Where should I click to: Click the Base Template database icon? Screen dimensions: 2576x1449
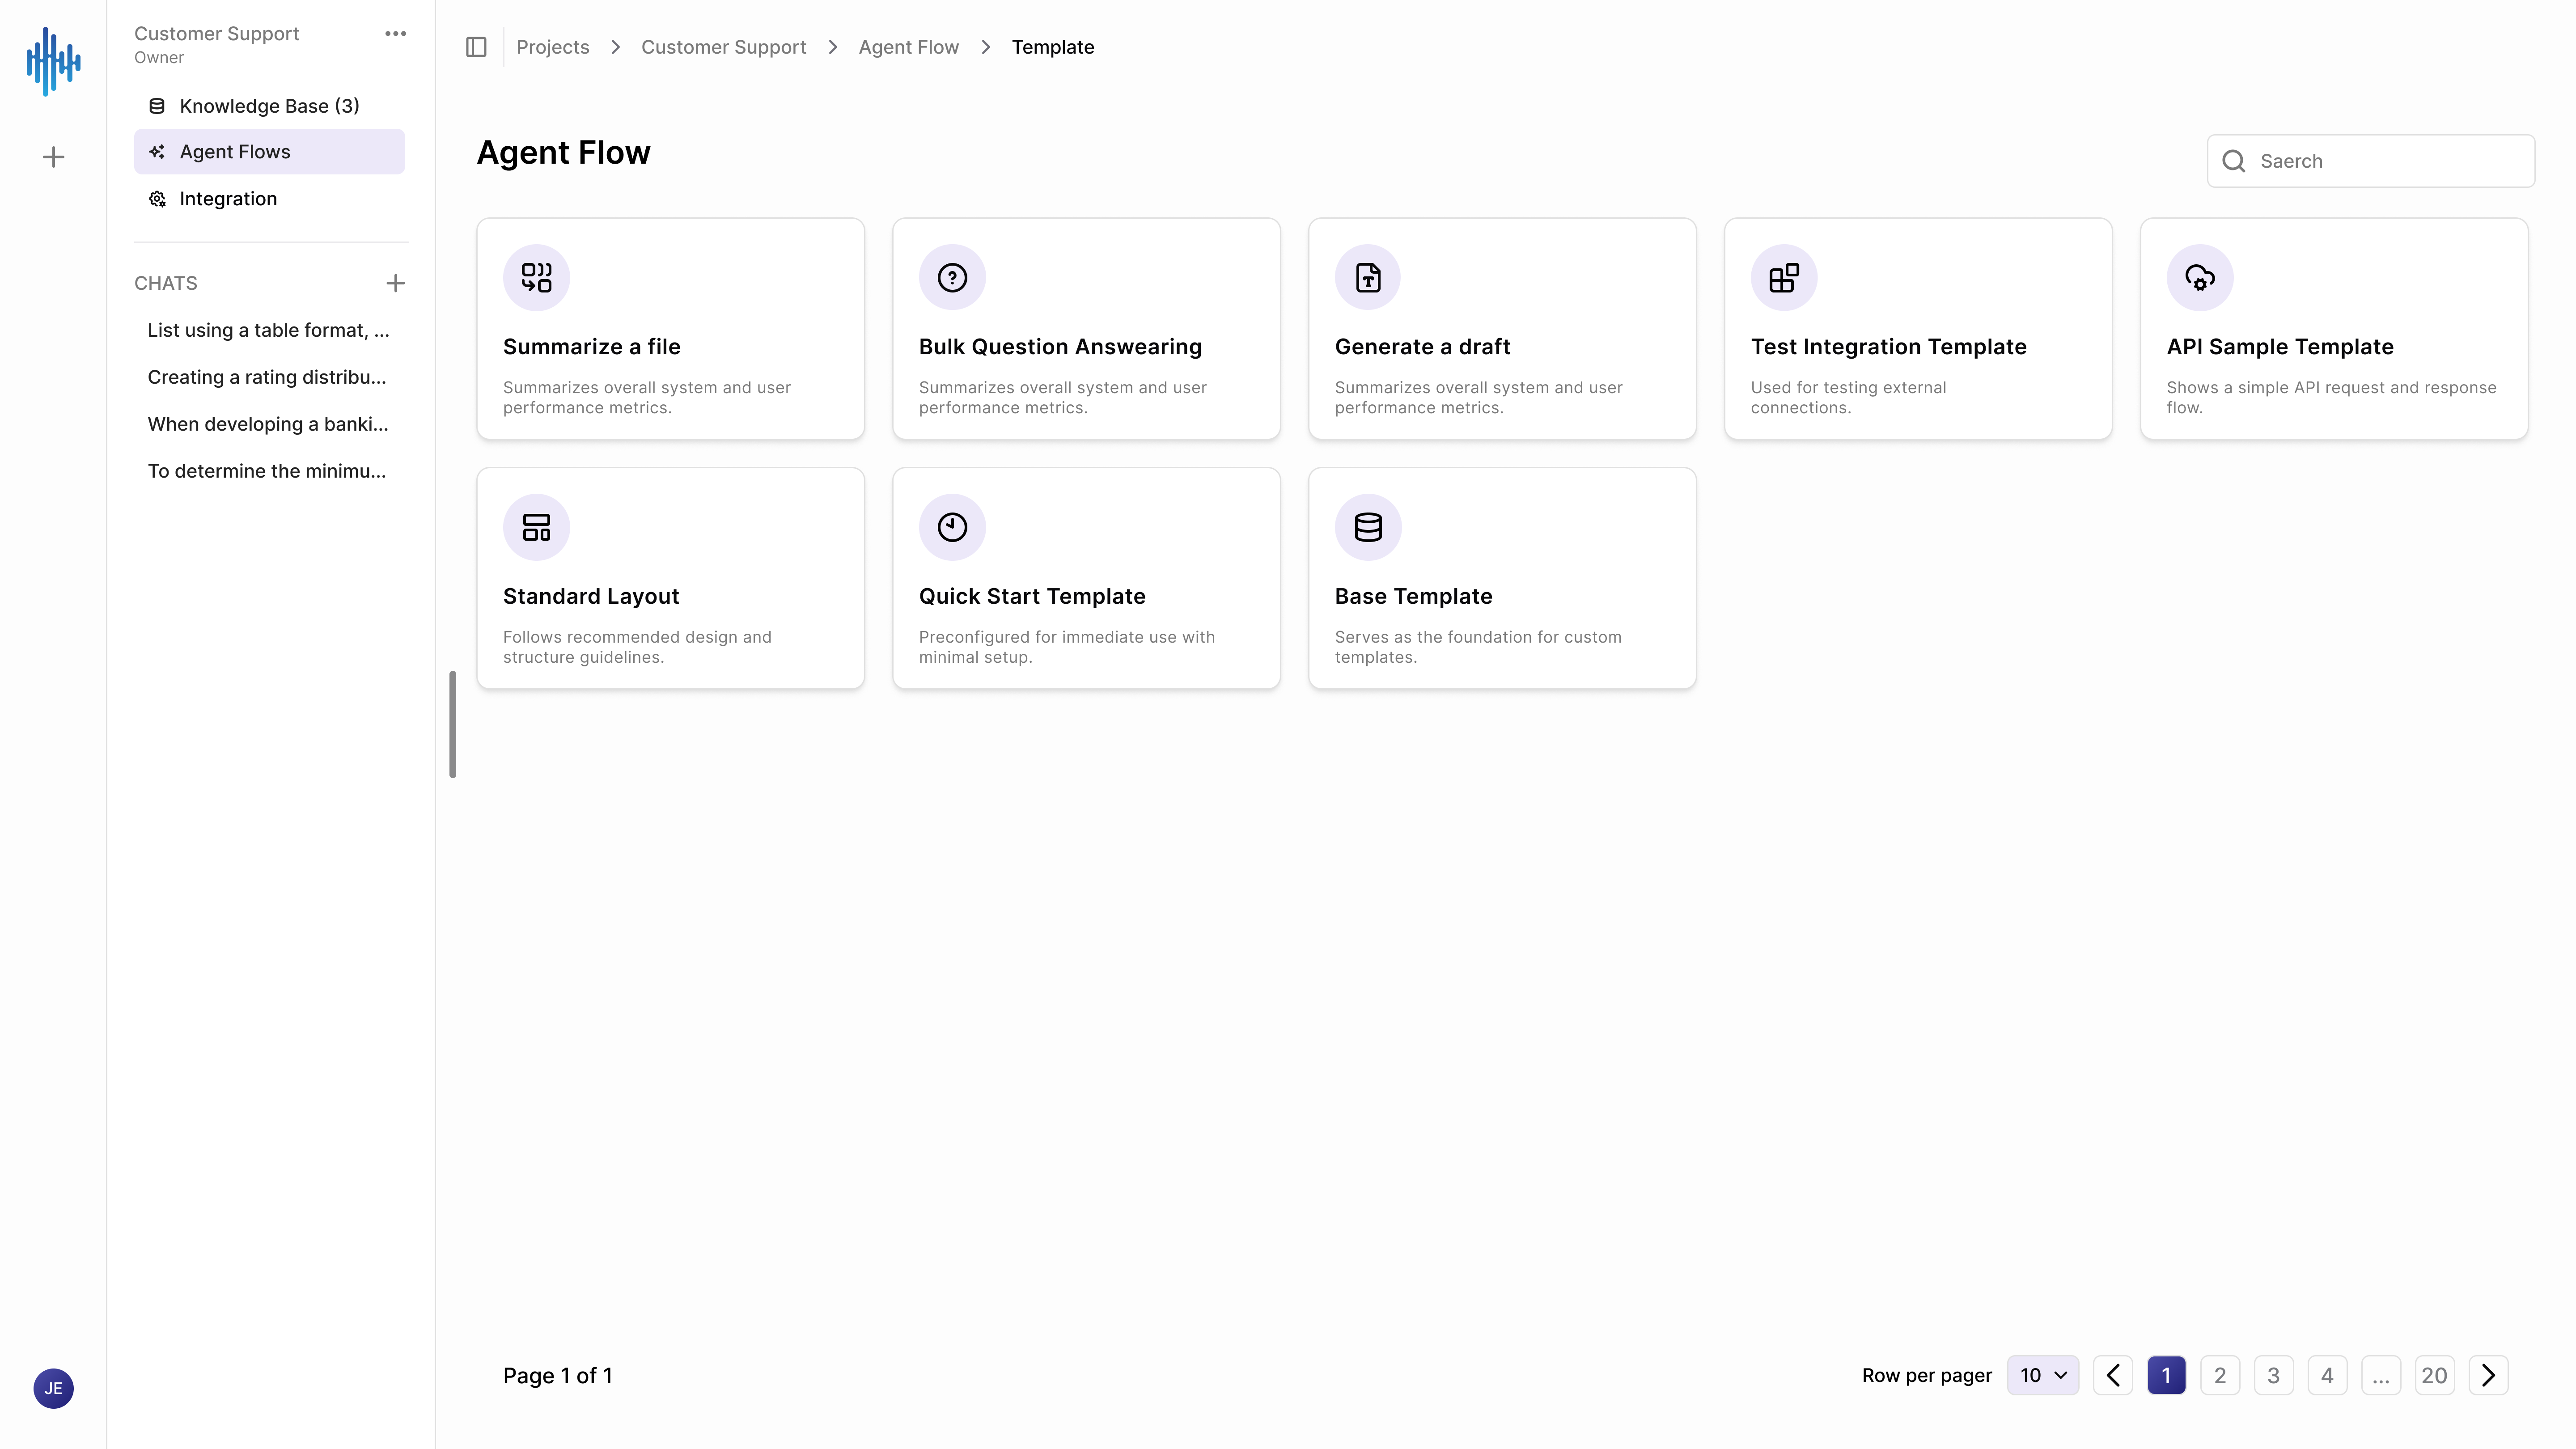coord(1368,527)
